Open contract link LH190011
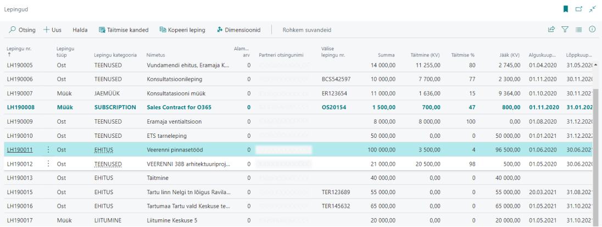This screenshot has width=602, height=227. pyautogui.click(x=20, y=149)
